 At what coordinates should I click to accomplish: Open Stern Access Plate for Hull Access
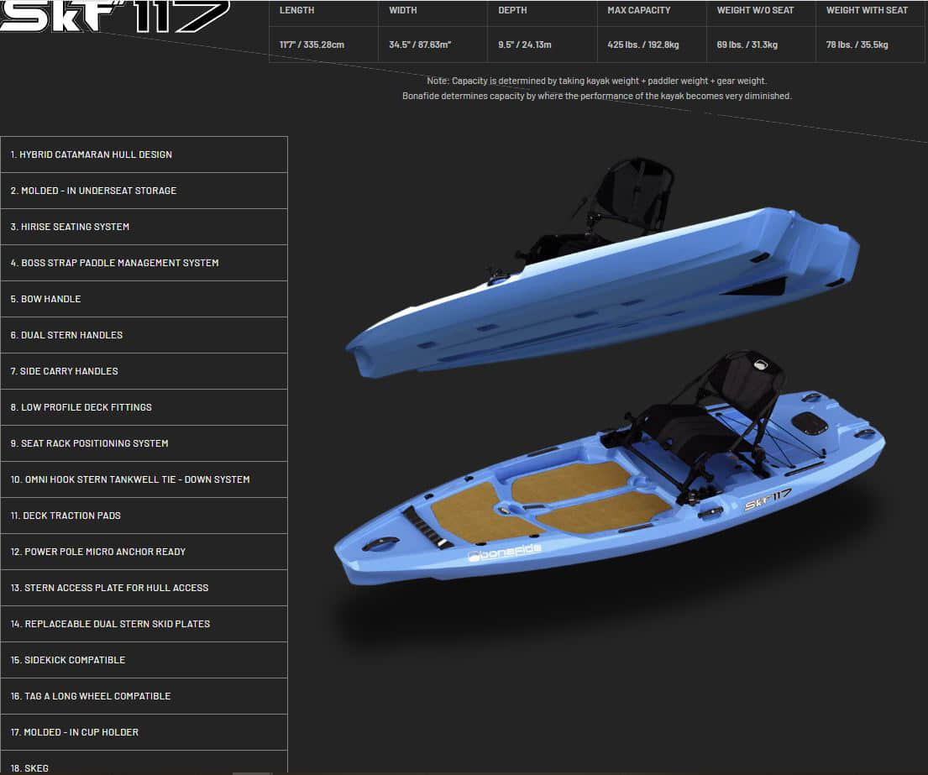144,588
